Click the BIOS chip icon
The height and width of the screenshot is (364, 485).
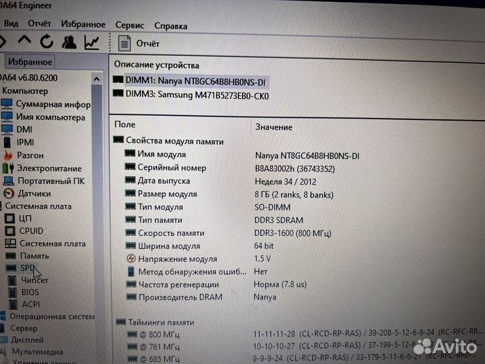tap(12, 293)
